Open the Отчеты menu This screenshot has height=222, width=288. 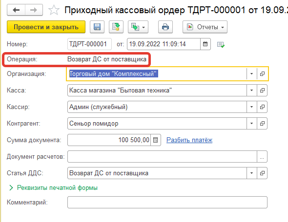coord(205,27)
